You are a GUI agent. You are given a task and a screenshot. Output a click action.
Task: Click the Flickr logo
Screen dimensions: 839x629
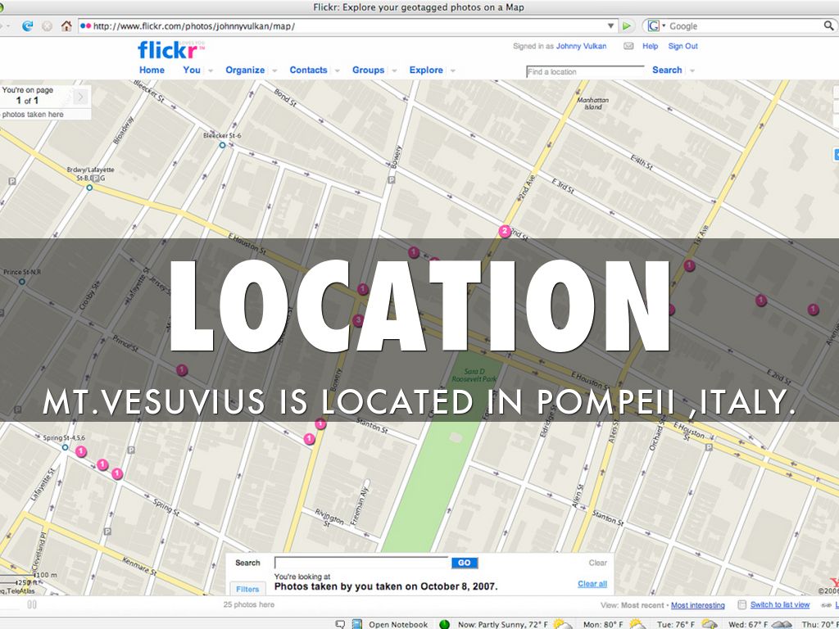click(170, 50)
